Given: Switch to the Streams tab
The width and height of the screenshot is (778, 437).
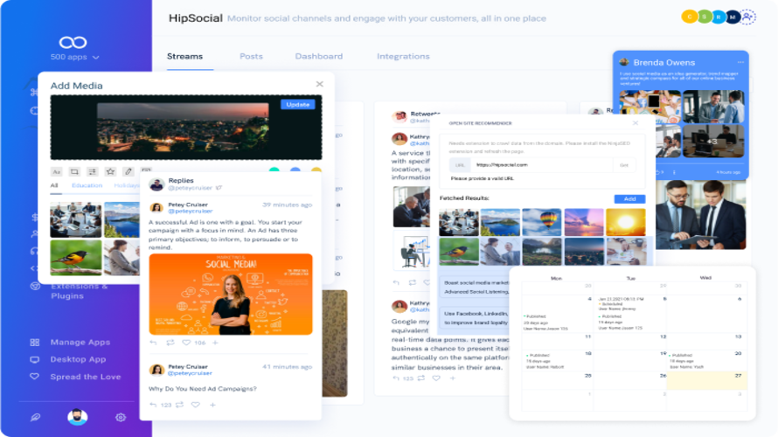Looking at the screenshot, I should click(184, 57).
